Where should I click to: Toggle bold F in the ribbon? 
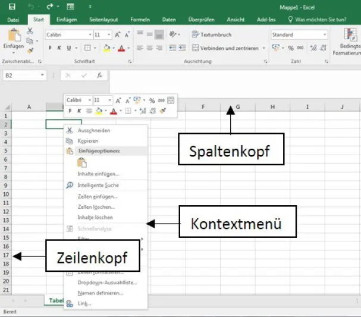[x=49, y=48]
